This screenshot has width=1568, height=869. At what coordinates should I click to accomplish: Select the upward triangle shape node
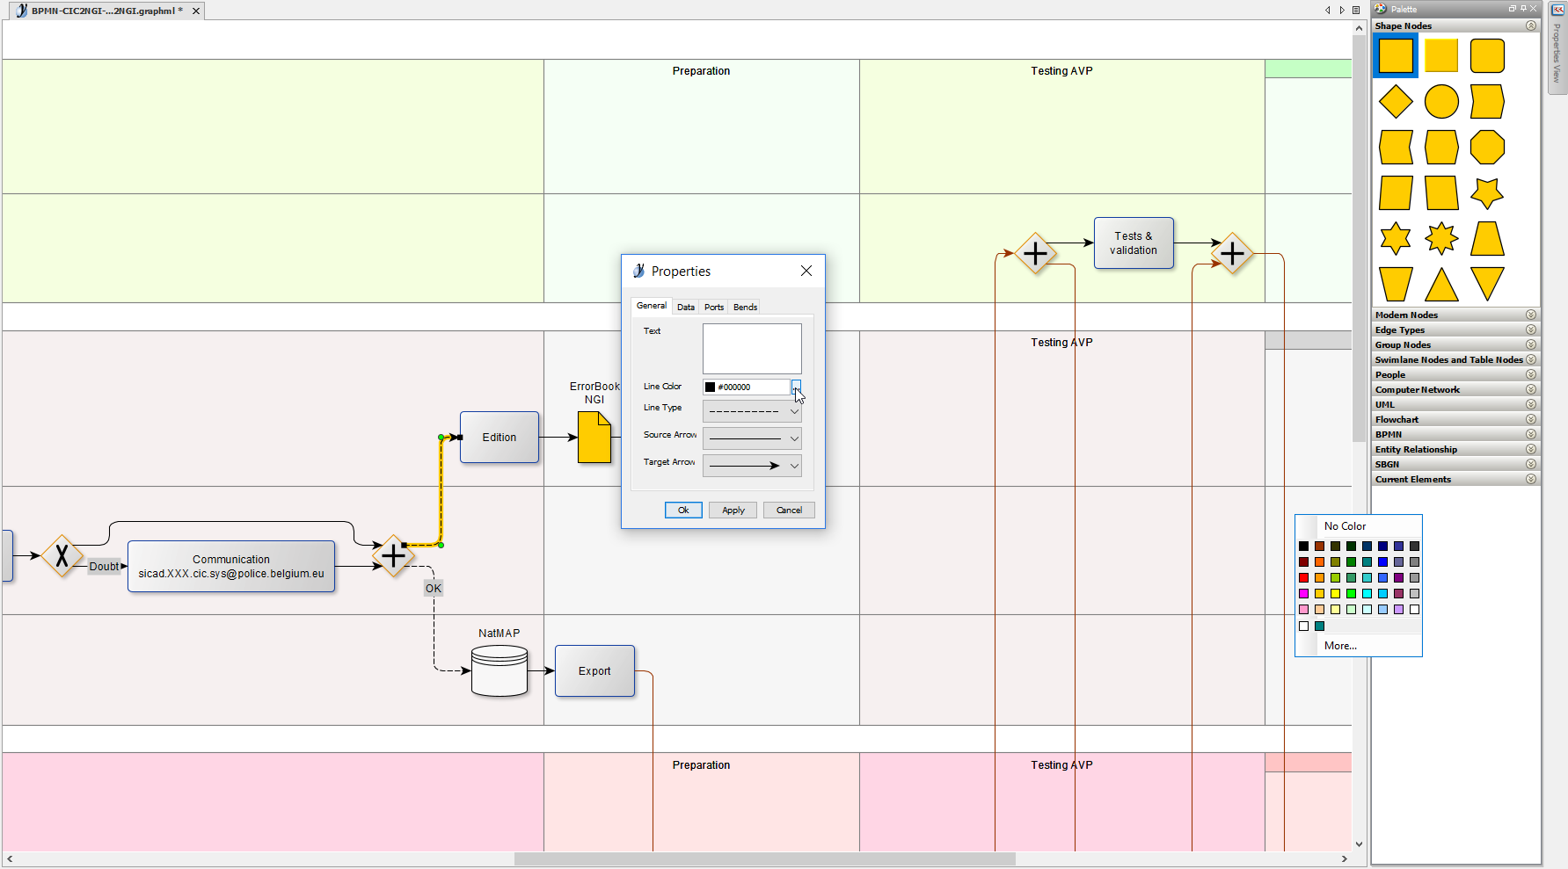coord(1441,285)
